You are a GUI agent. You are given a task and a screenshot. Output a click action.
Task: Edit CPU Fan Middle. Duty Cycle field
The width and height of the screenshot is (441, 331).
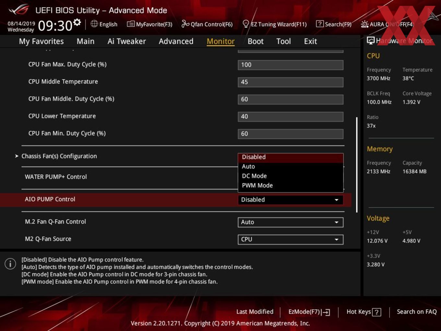(x=290, y=99)
